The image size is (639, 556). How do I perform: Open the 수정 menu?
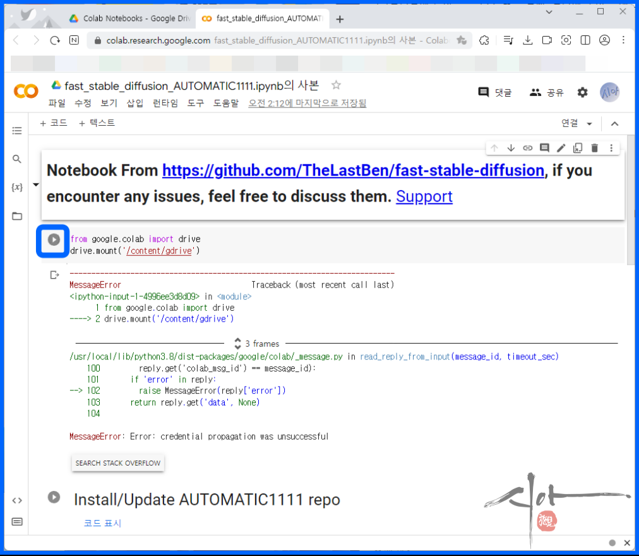click(83, 103)
